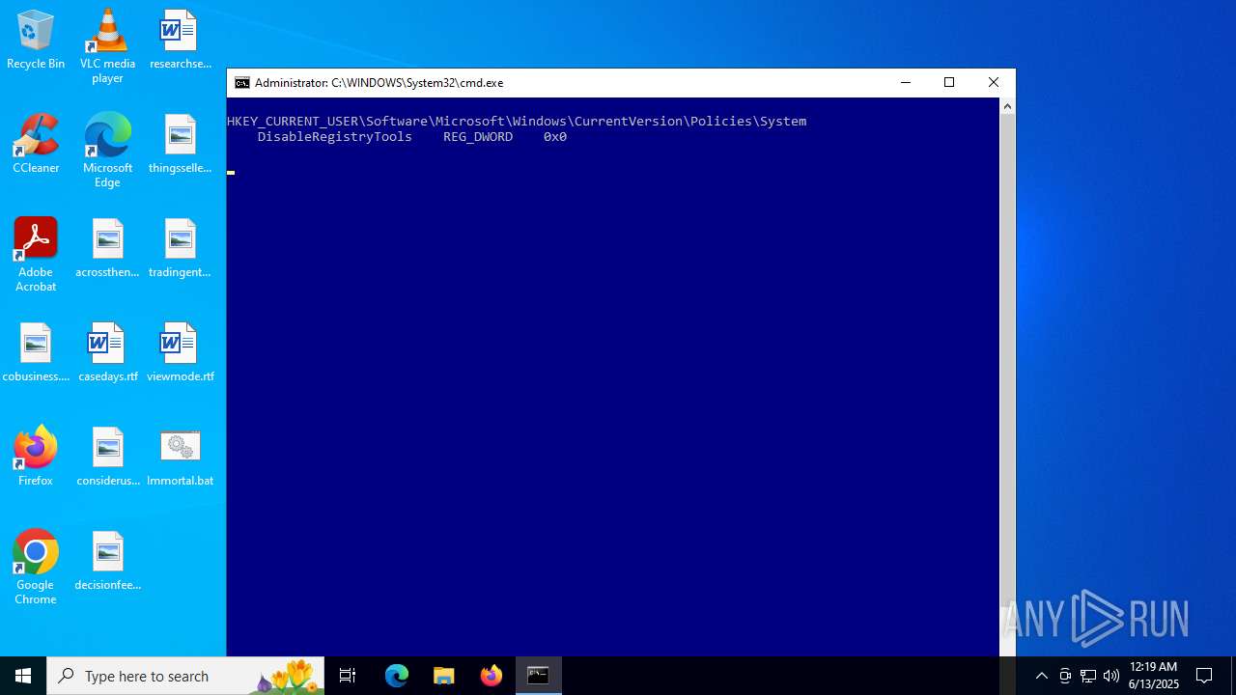This screenshot has height=695, width=1236.
Task: Click the DisableRegistryTools value name
Action: pyautogui.click(x=335, y=137)
